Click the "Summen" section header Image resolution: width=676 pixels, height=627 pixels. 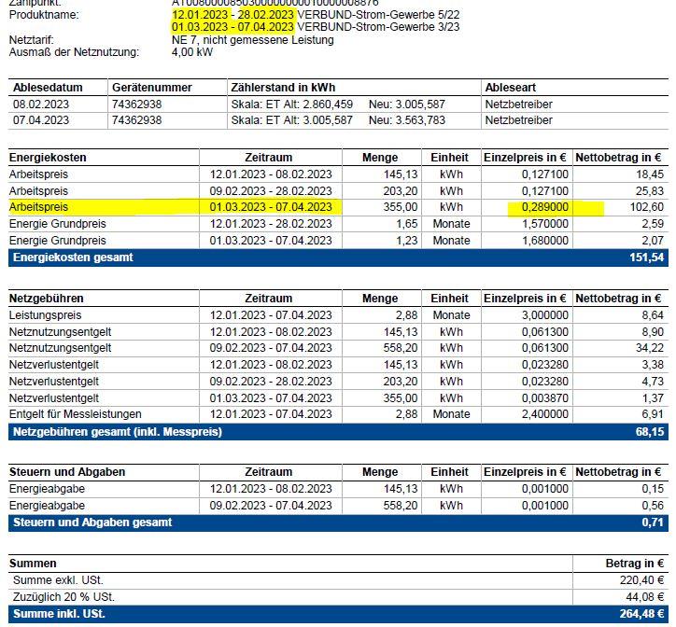pyautogui.click(x=33, y=564)
